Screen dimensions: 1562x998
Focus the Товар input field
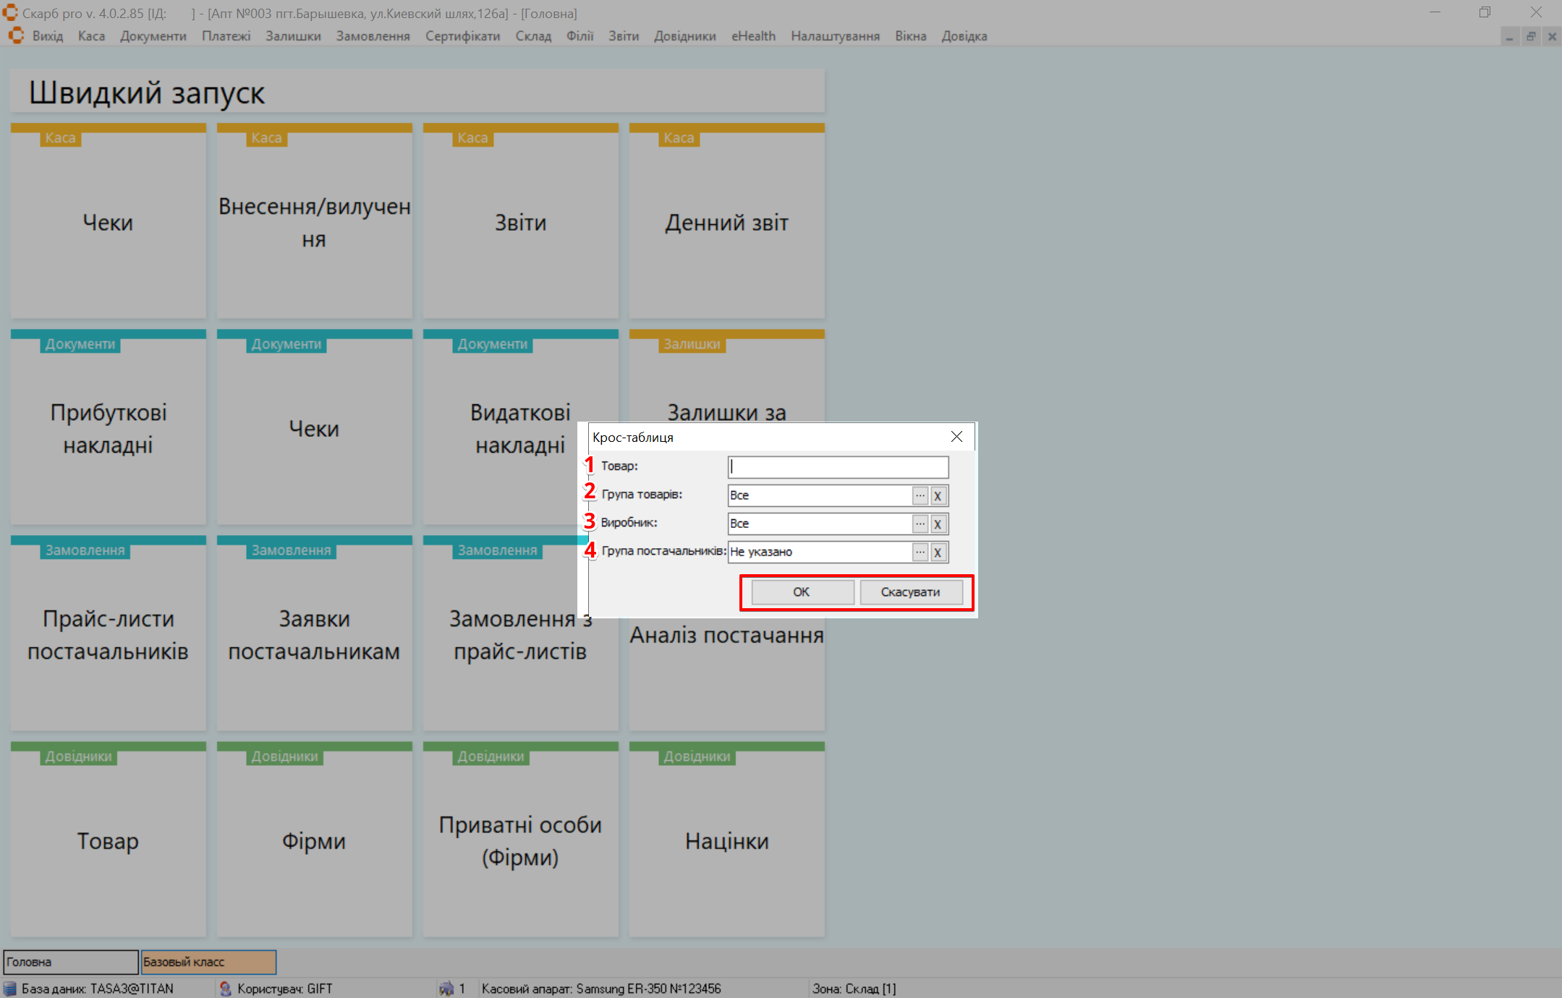tap(838, 467)
